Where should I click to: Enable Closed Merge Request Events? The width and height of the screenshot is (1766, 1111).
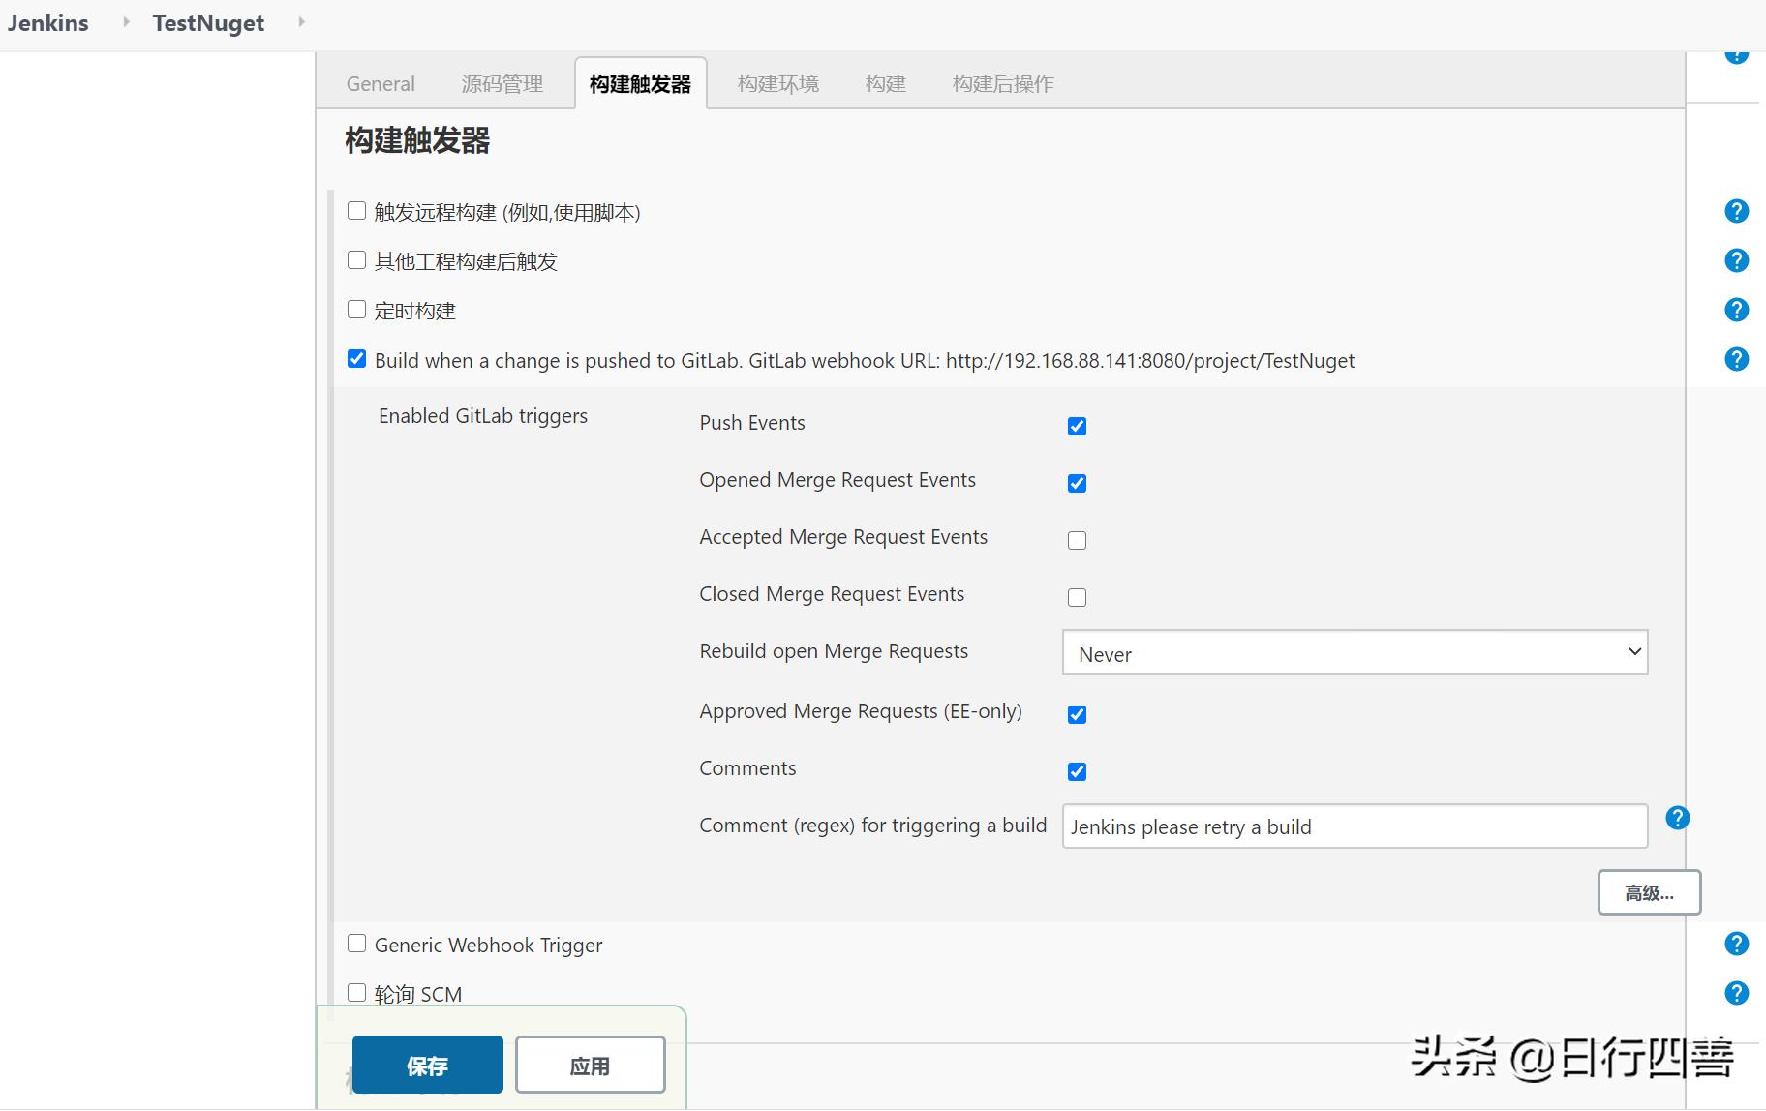(1077, 597)
